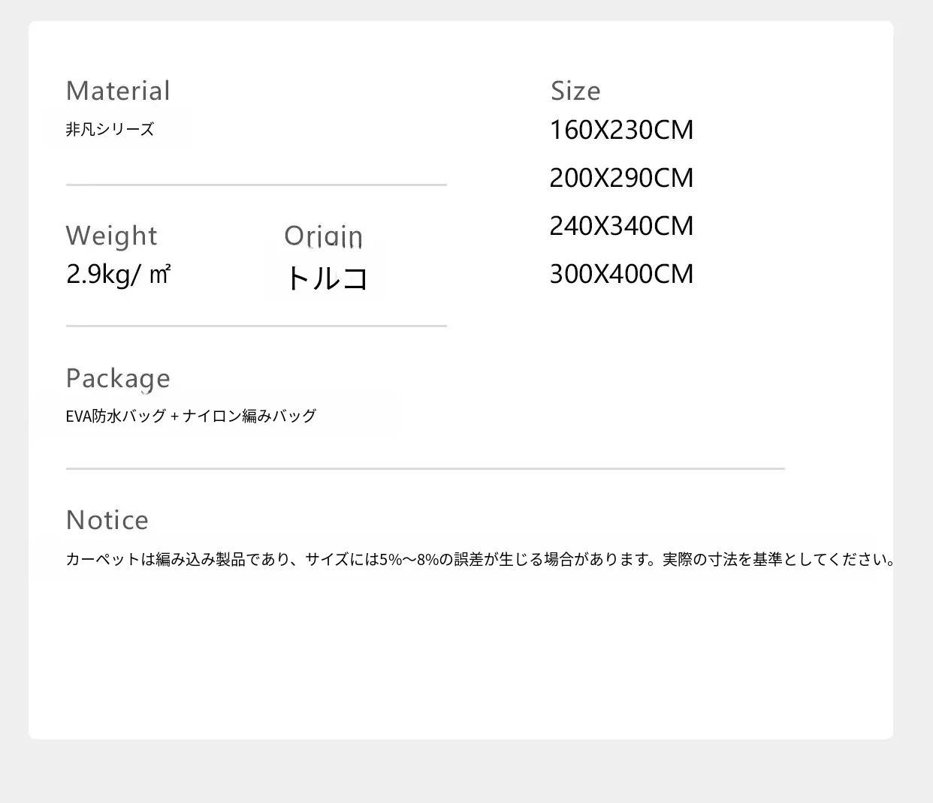Screen dimensions: 933x803
Task: Click the 実際の寸法を基準としてください sentence
Action: (777, 559)
